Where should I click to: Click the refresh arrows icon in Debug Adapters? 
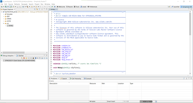click(x=22, y=58)
